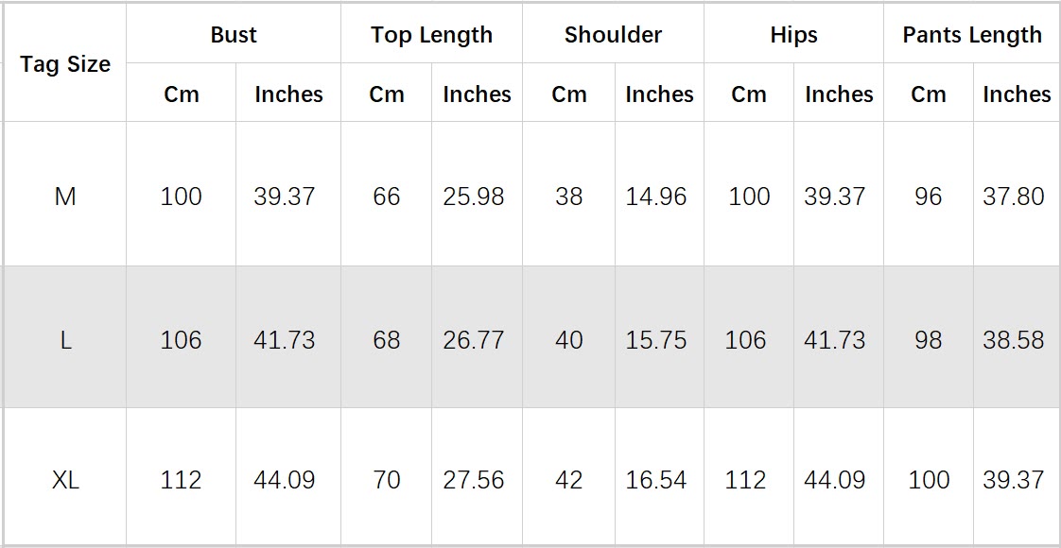Click the 16.54 shoulder inches value

[656, 480]
